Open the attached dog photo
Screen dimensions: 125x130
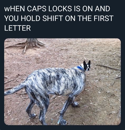[x=62, y=82]
